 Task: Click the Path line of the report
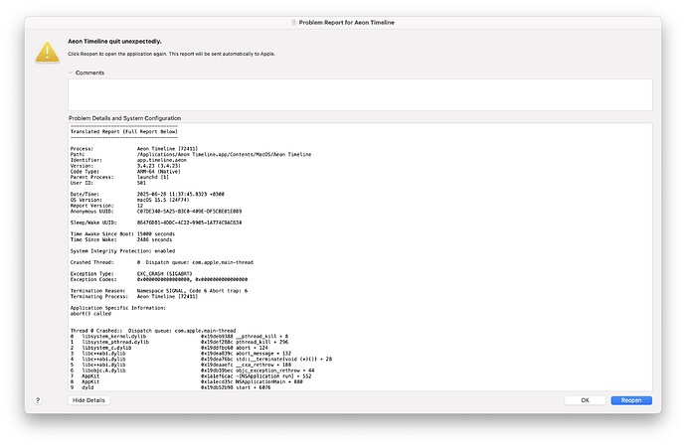191,154
